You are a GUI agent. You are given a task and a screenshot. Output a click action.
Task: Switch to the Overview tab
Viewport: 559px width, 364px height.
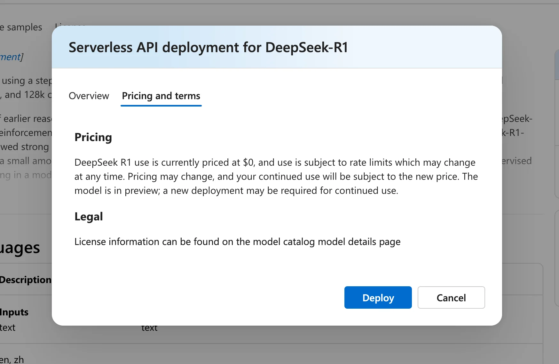(89, 96)
